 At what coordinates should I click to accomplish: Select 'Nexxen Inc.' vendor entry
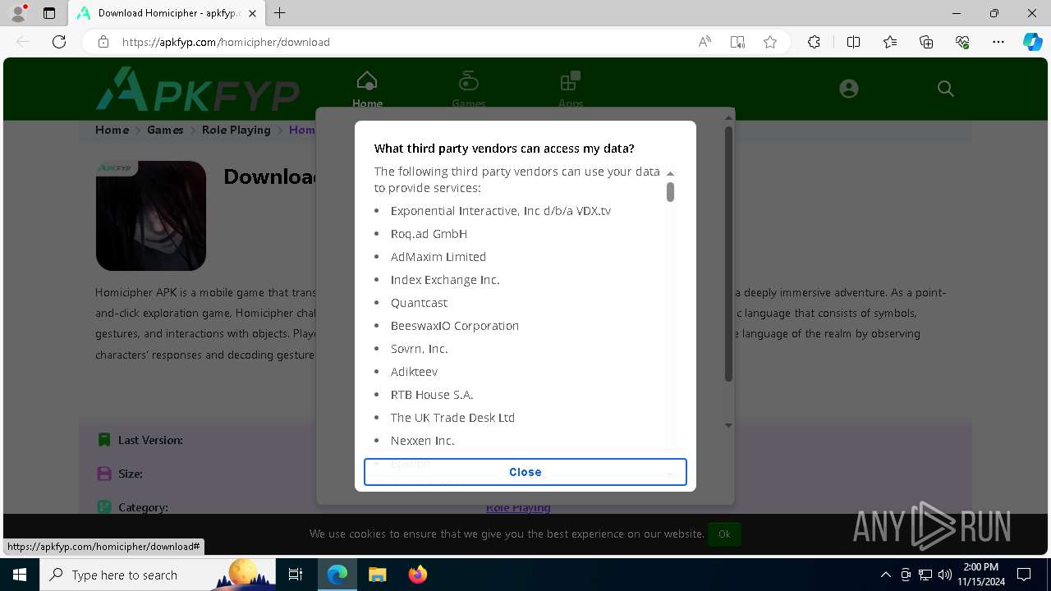tap(422, 441)
